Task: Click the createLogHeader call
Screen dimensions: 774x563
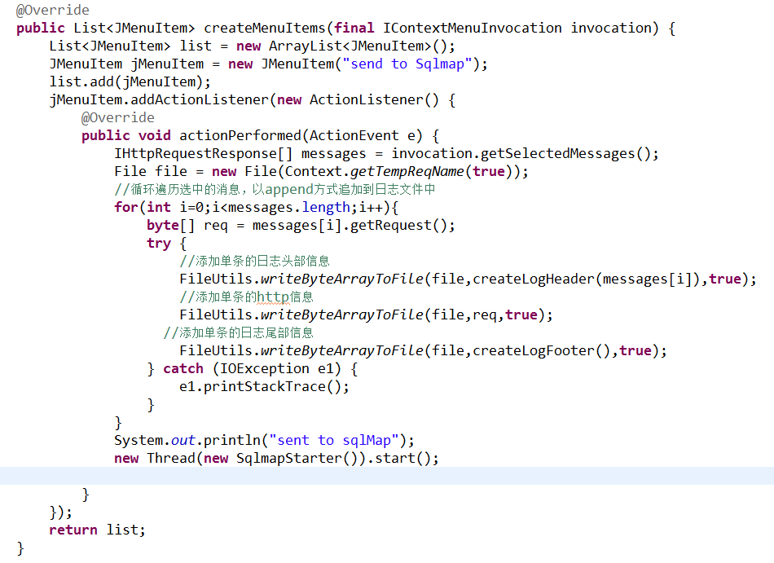Action: coord(534,279)
